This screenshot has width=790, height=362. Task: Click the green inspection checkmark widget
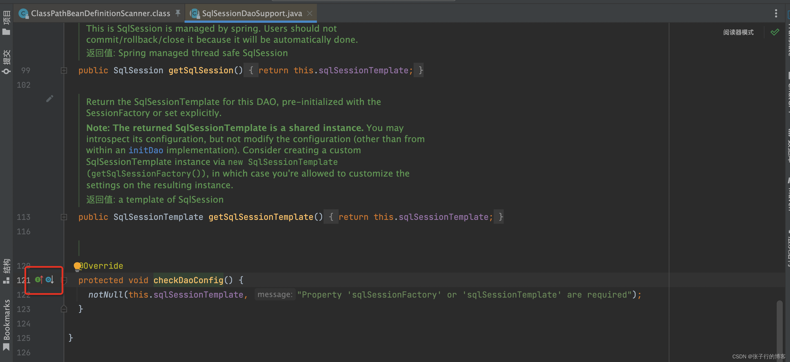[x=775, y=32]
